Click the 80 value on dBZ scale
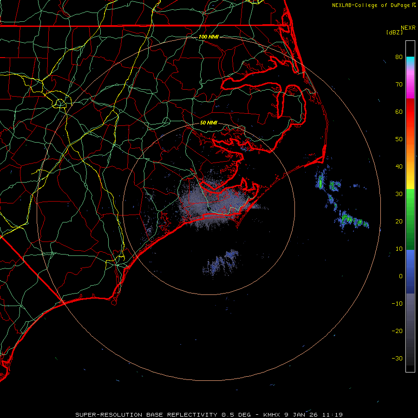This screenshot has width=418, height=418. coord(399,57)
